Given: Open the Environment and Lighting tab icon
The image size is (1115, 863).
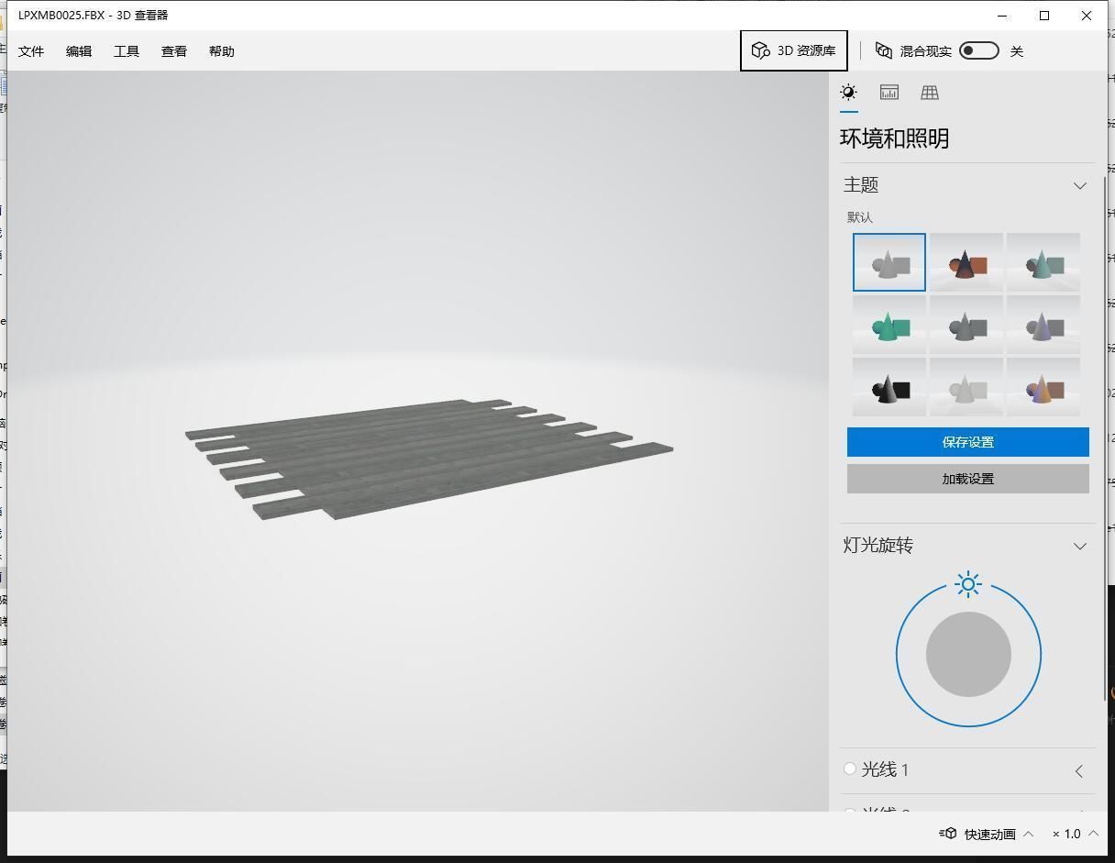Looking at the screenshot, I should 849,92.
